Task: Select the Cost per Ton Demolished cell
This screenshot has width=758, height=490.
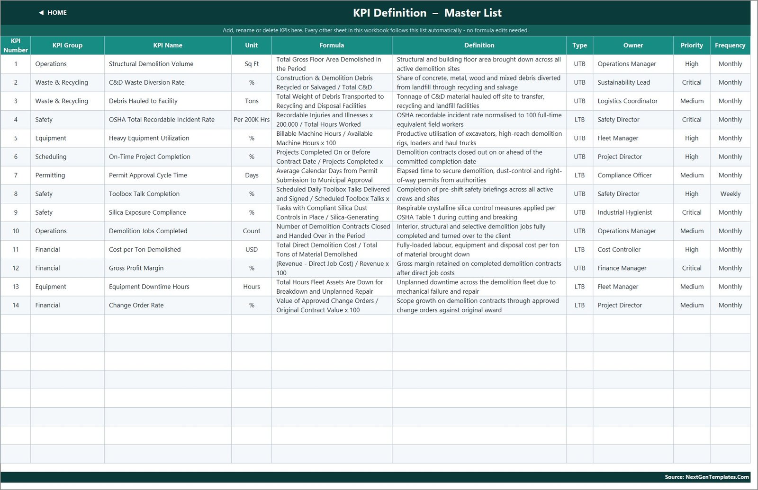Action: click(x=168, y=249)
